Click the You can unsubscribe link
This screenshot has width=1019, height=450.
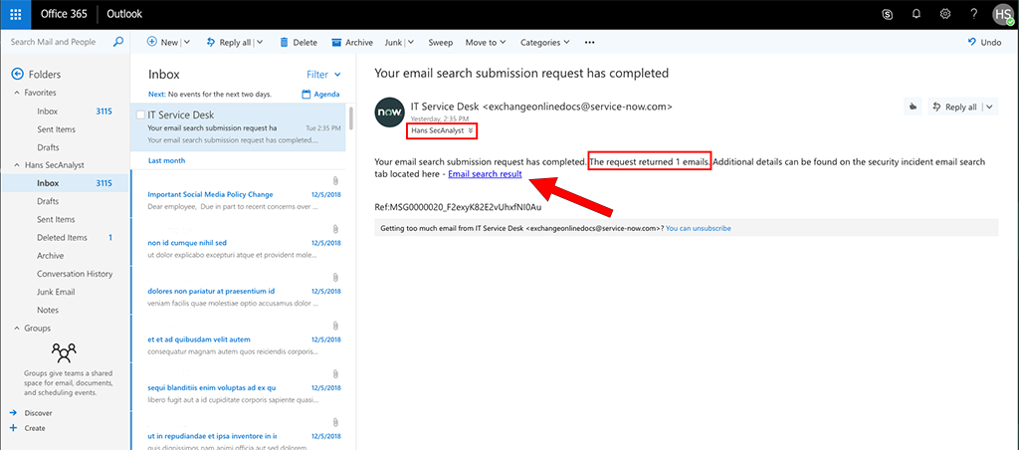699,228
